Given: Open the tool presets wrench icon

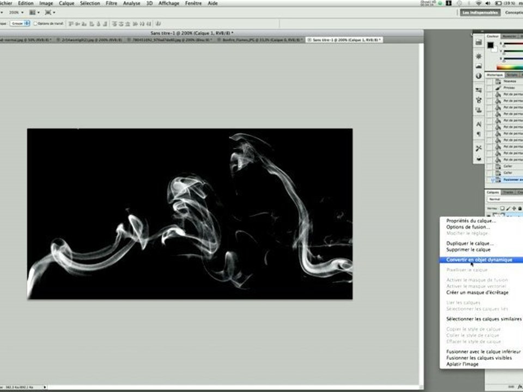Looking at the screenshot, I should (x=479, y=148).
